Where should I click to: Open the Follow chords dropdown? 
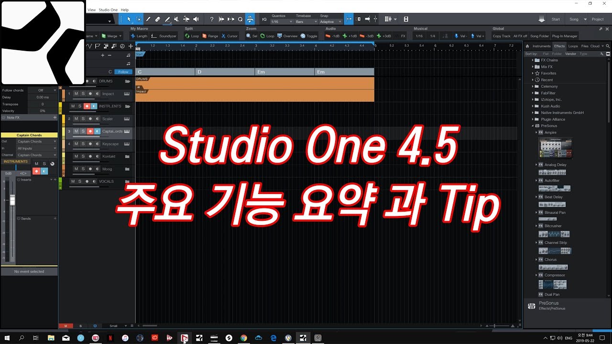[42, 90]
